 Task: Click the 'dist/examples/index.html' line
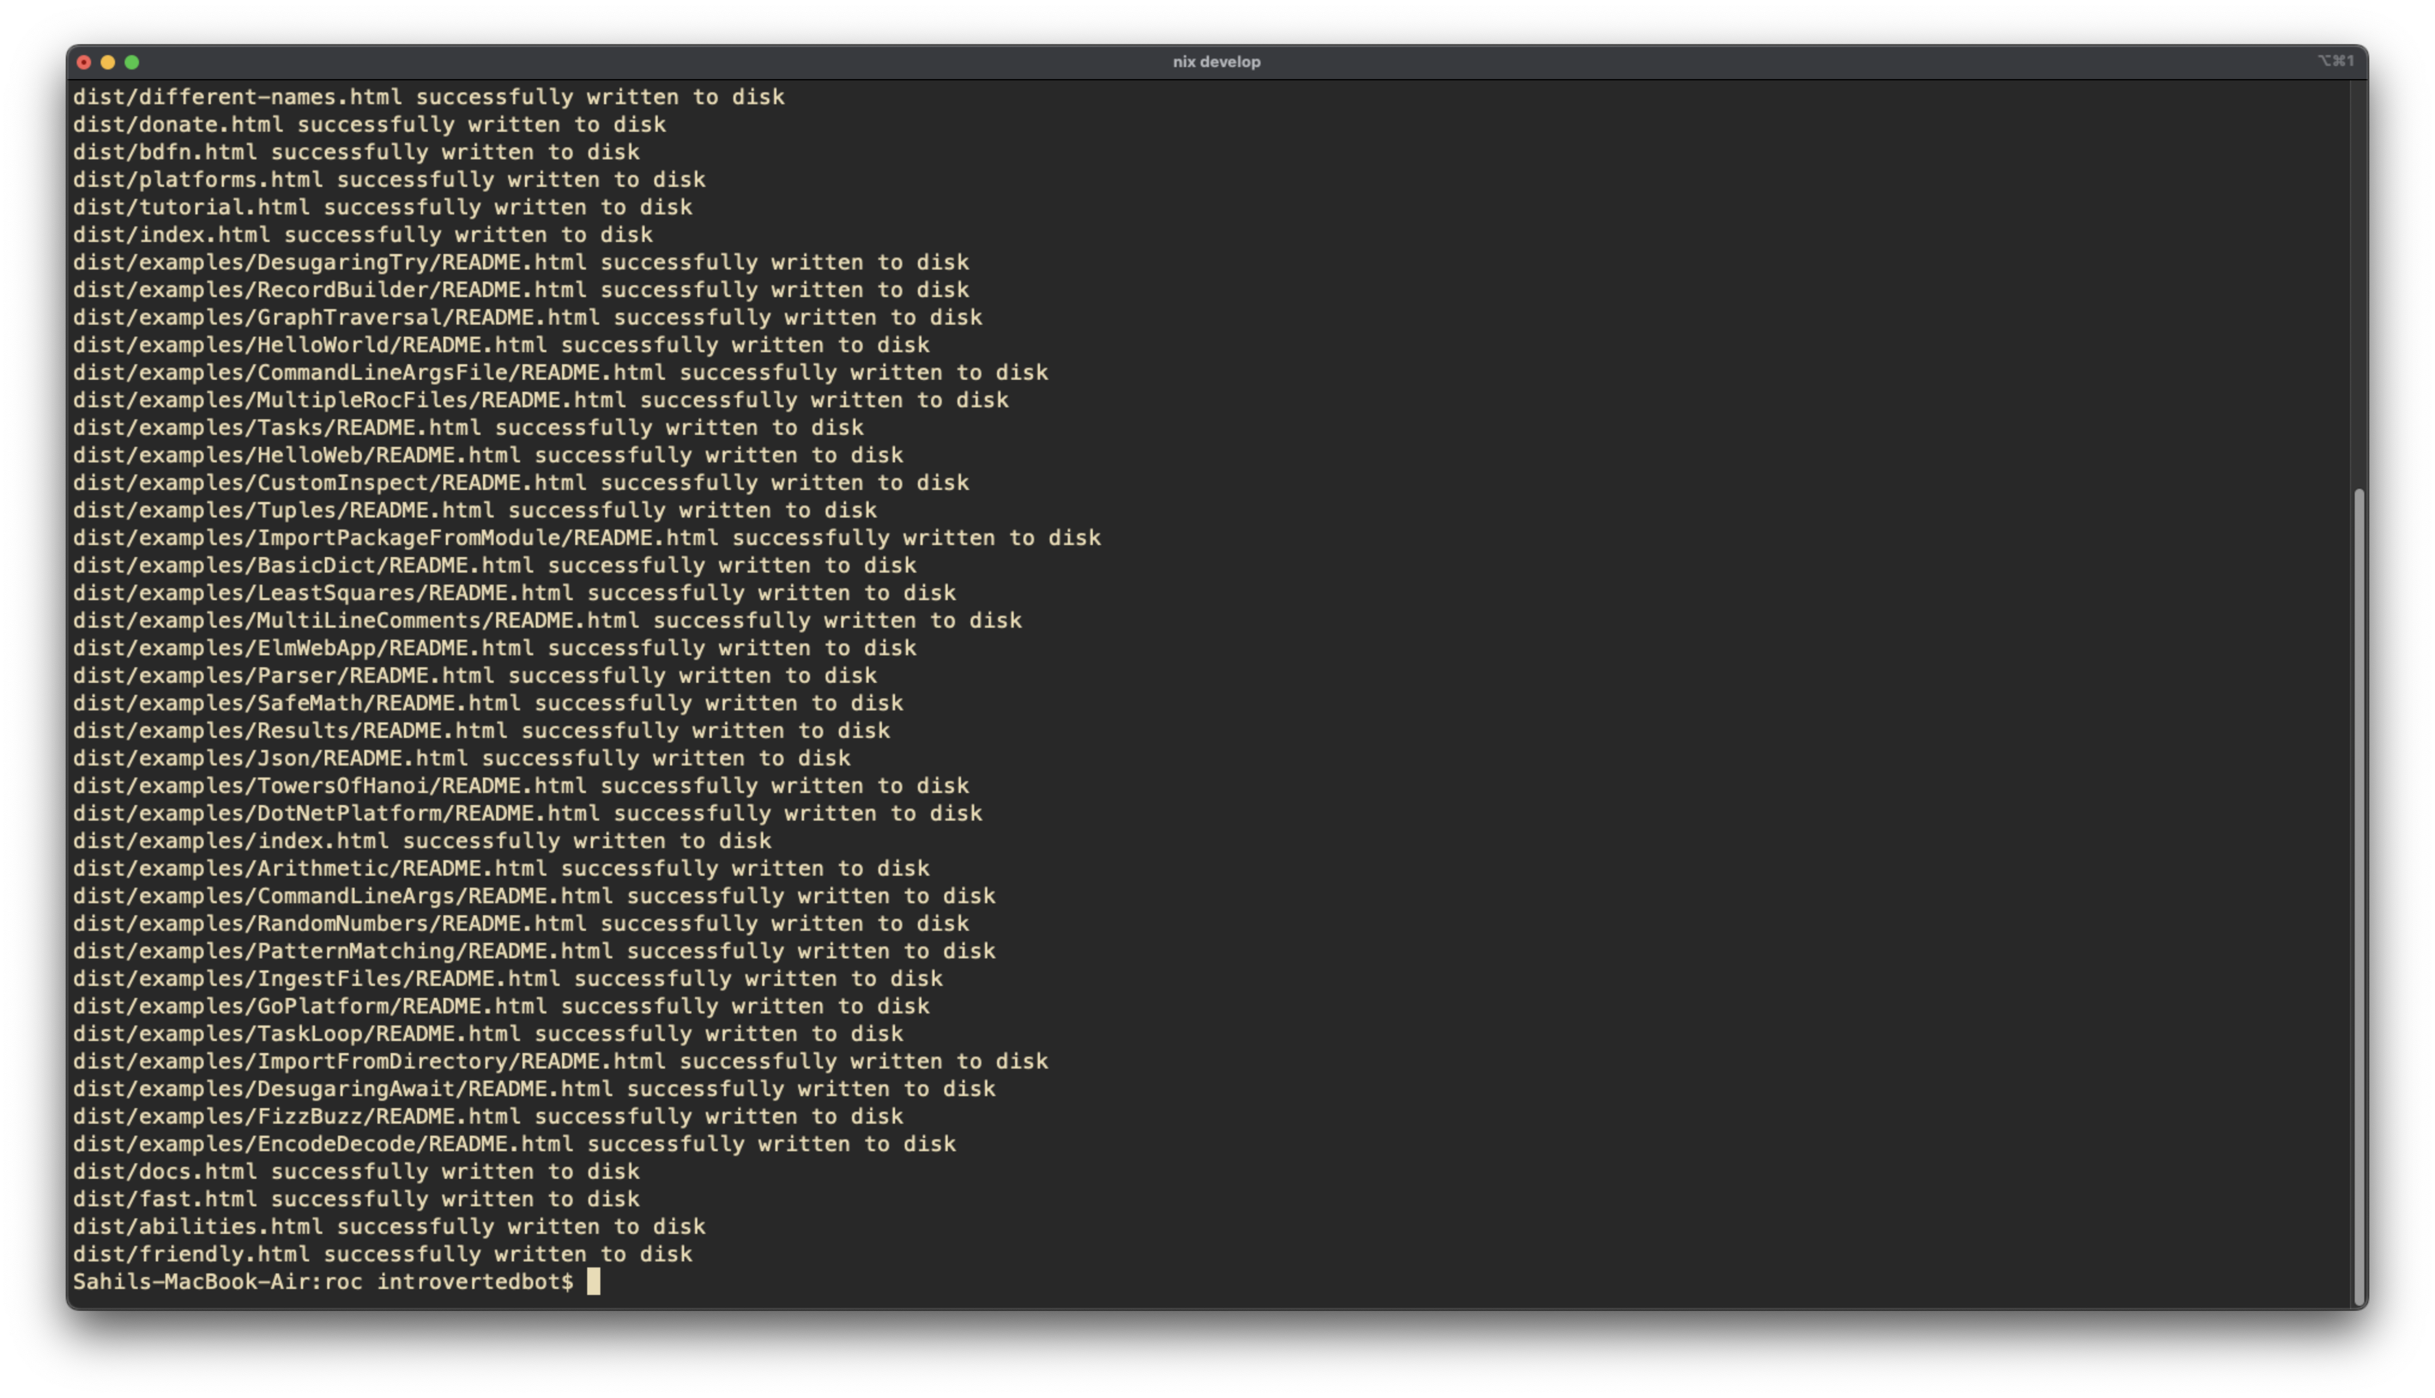coord(422,841)
